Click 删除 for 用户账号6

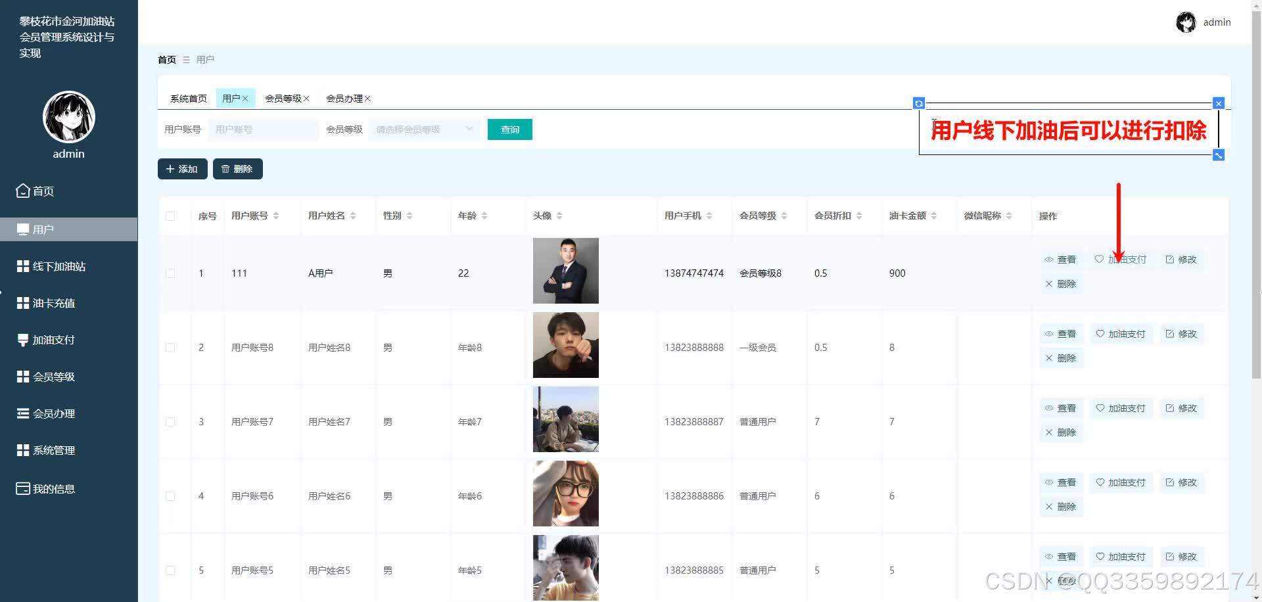point(1060,507)
